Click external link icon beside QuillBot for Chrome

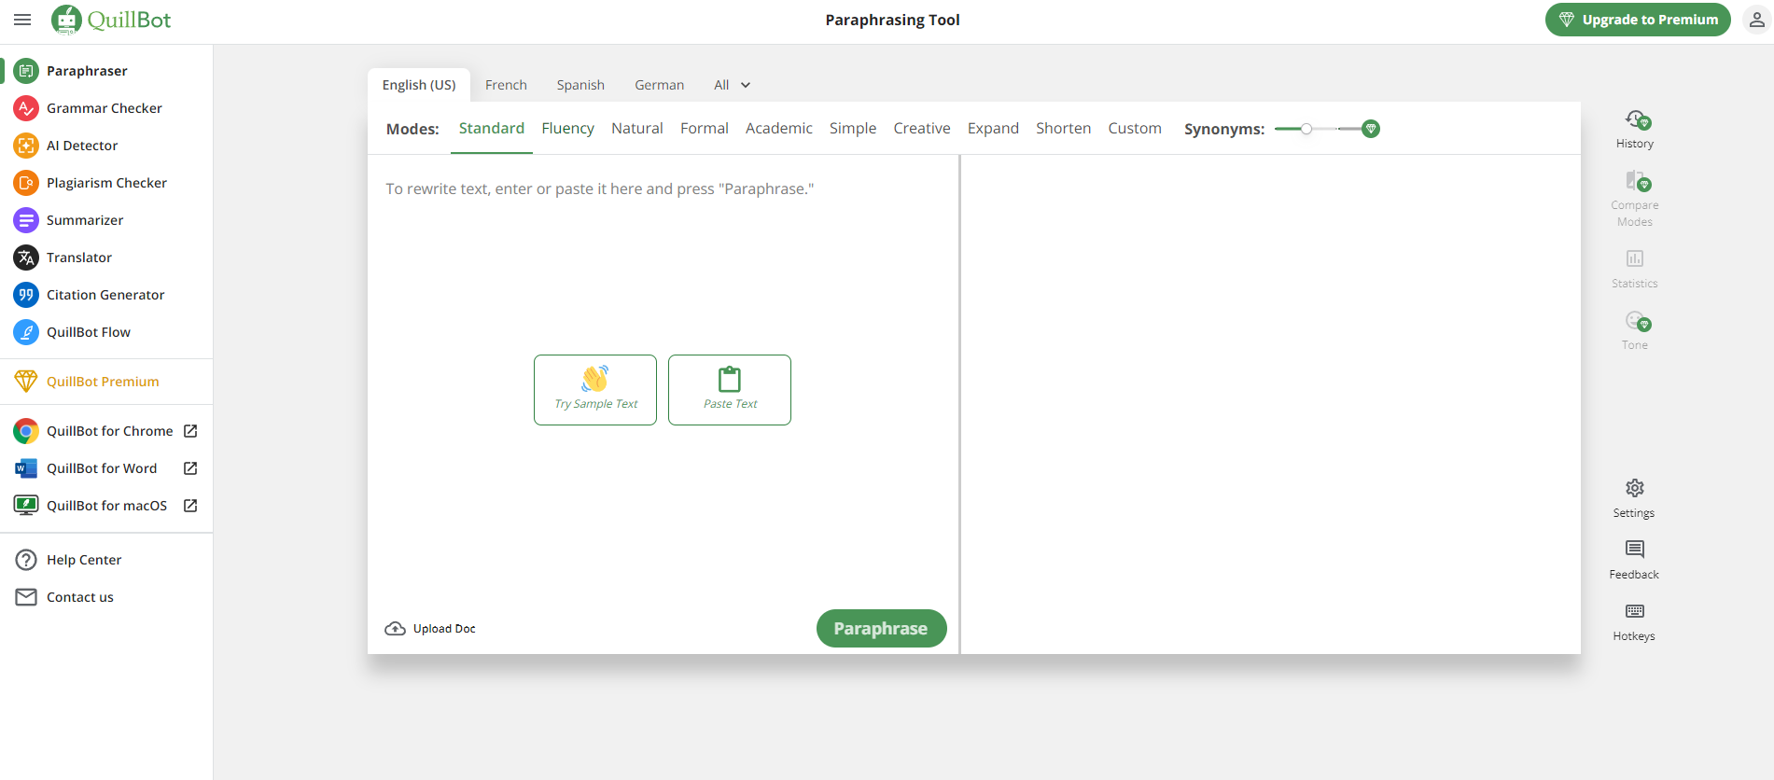(190, 431)
